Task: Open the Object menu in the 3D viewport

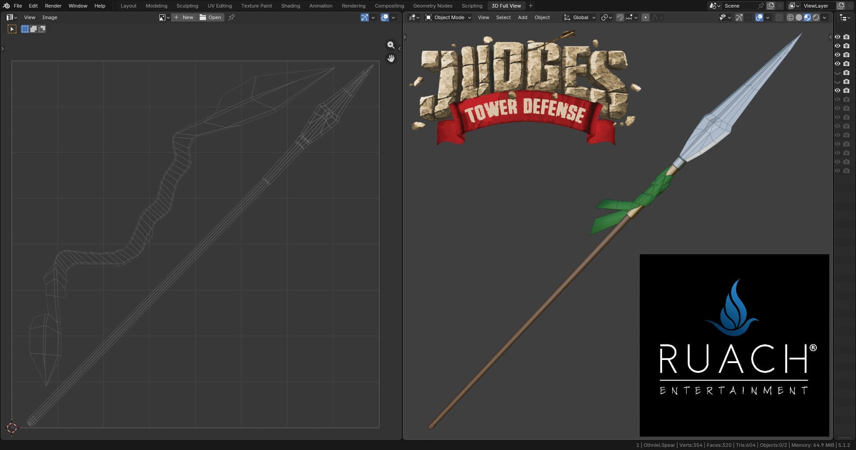Action: (x=542, y=17)
